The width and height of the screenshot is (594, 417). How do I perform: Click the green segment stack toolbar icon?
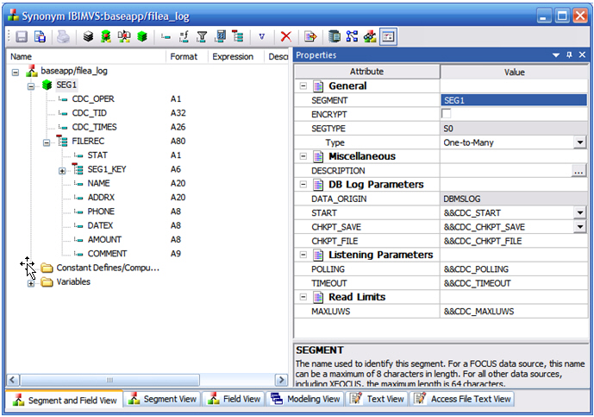[142, 37]
